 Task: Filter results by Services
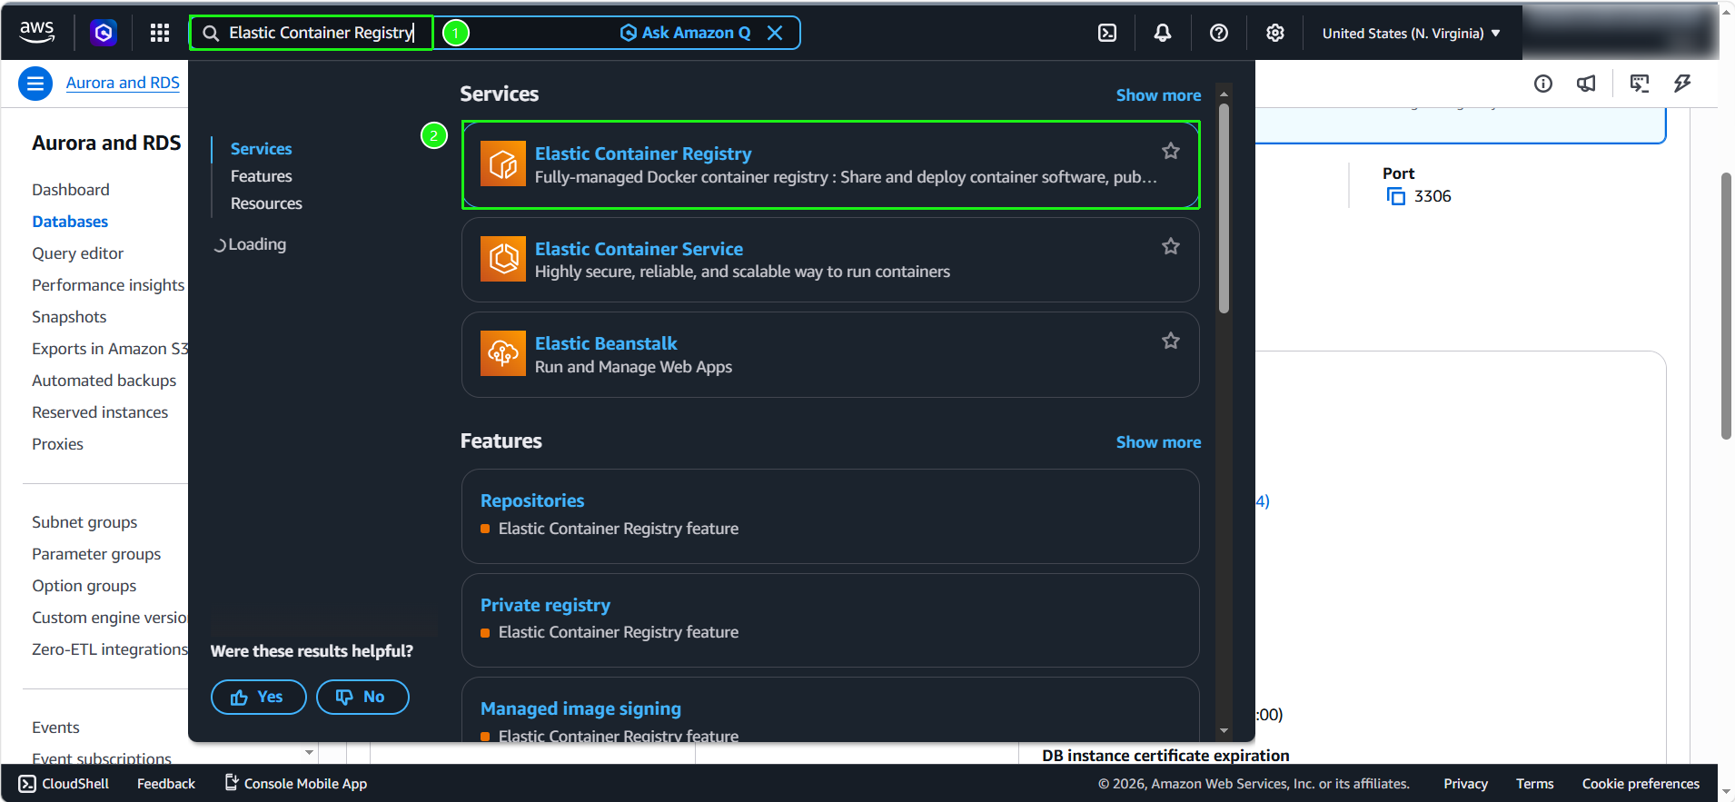(x=262, y=149)
